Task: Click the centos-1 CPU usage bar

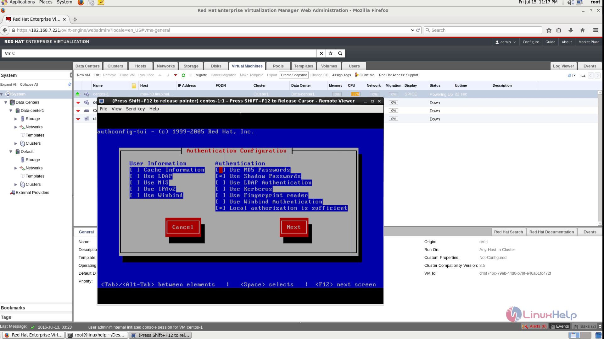Action: (355, 94)
